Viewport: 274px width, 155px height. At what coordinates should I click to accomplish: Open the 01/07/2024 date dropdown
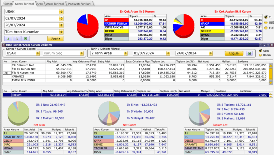[168, 53]
